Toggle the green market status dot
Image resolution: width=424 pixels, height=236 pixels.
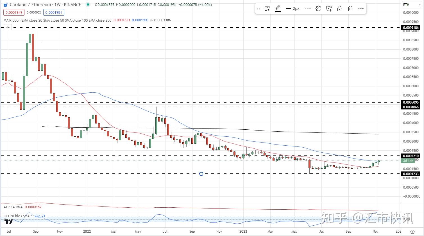pyautogui.click(x=88, y=5)
